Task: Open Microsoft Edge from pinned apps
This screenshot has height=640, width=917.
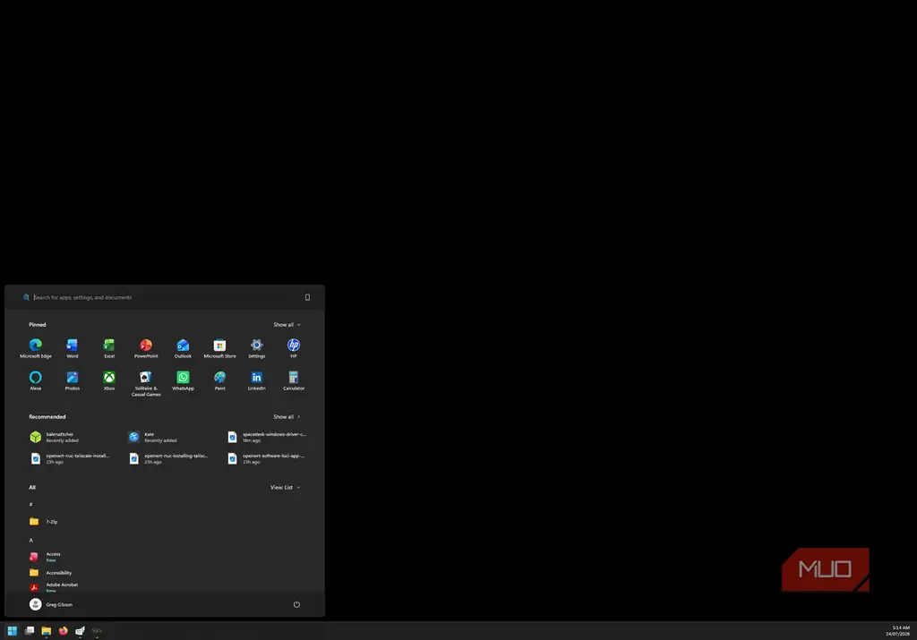Action: (36, 348)
